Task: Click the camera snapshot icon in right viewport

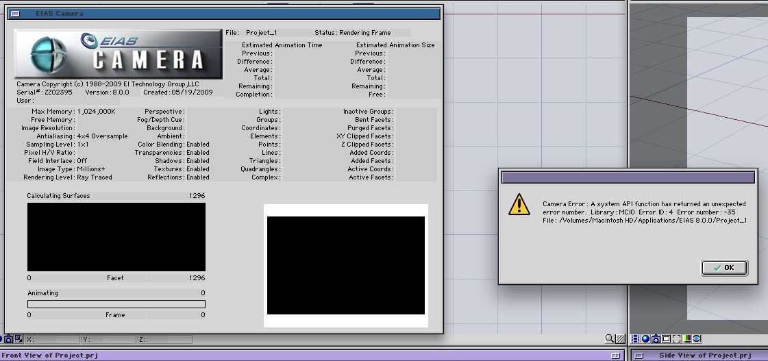Action: 656,338
